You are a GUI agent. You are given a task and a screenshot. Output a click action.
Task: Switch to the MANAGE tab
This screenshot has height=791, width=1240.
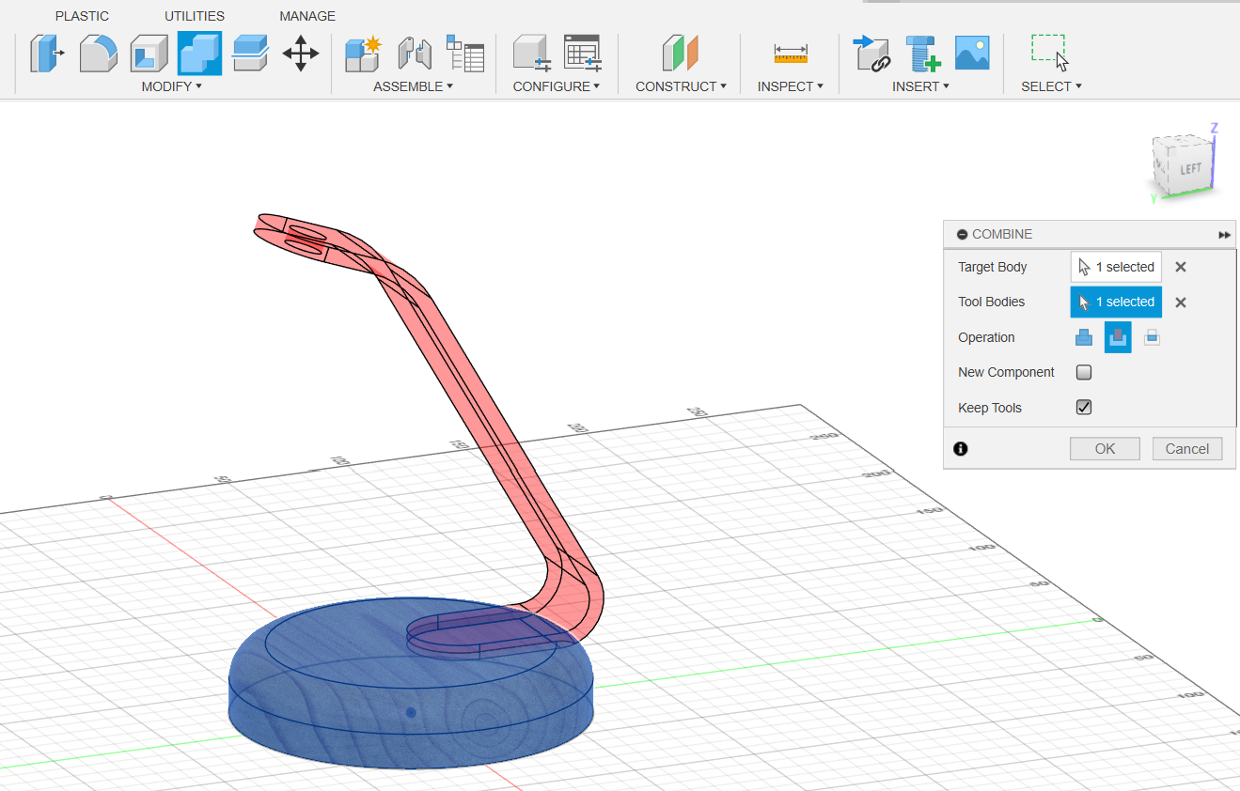click(307, 16)
